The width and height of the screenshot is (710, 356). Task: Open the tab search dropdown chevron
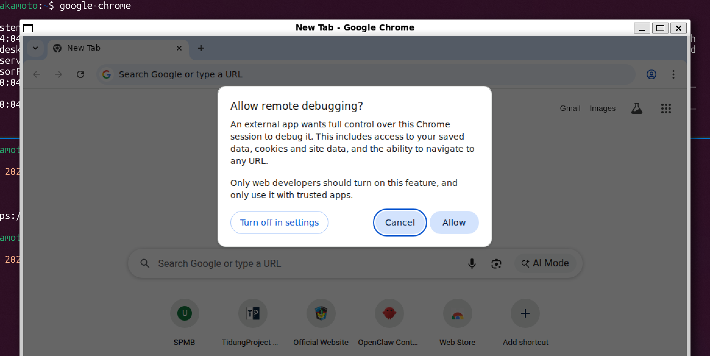pos(35,48)
